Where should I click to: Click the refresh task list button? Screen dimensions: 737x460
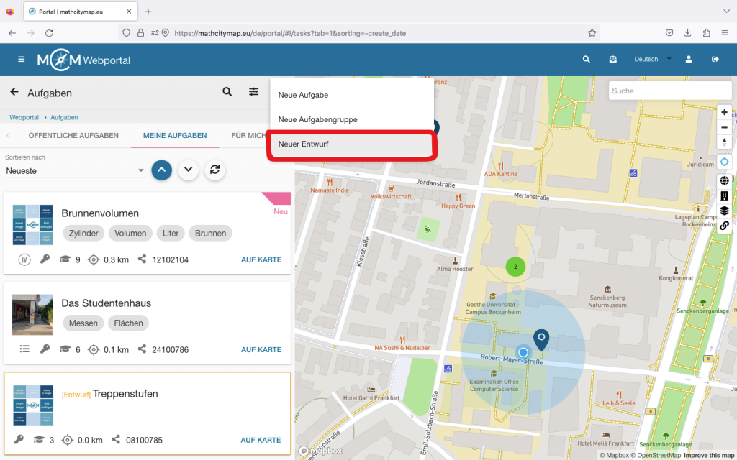pos(214,170)
